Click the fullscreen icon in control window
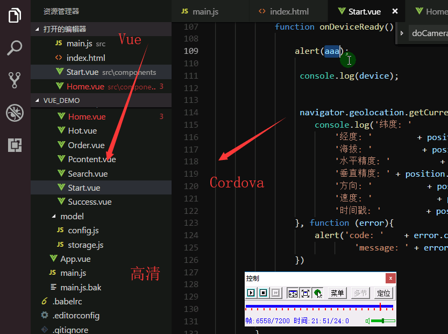The width and height of the screenshot is (448, 334). 305,294
